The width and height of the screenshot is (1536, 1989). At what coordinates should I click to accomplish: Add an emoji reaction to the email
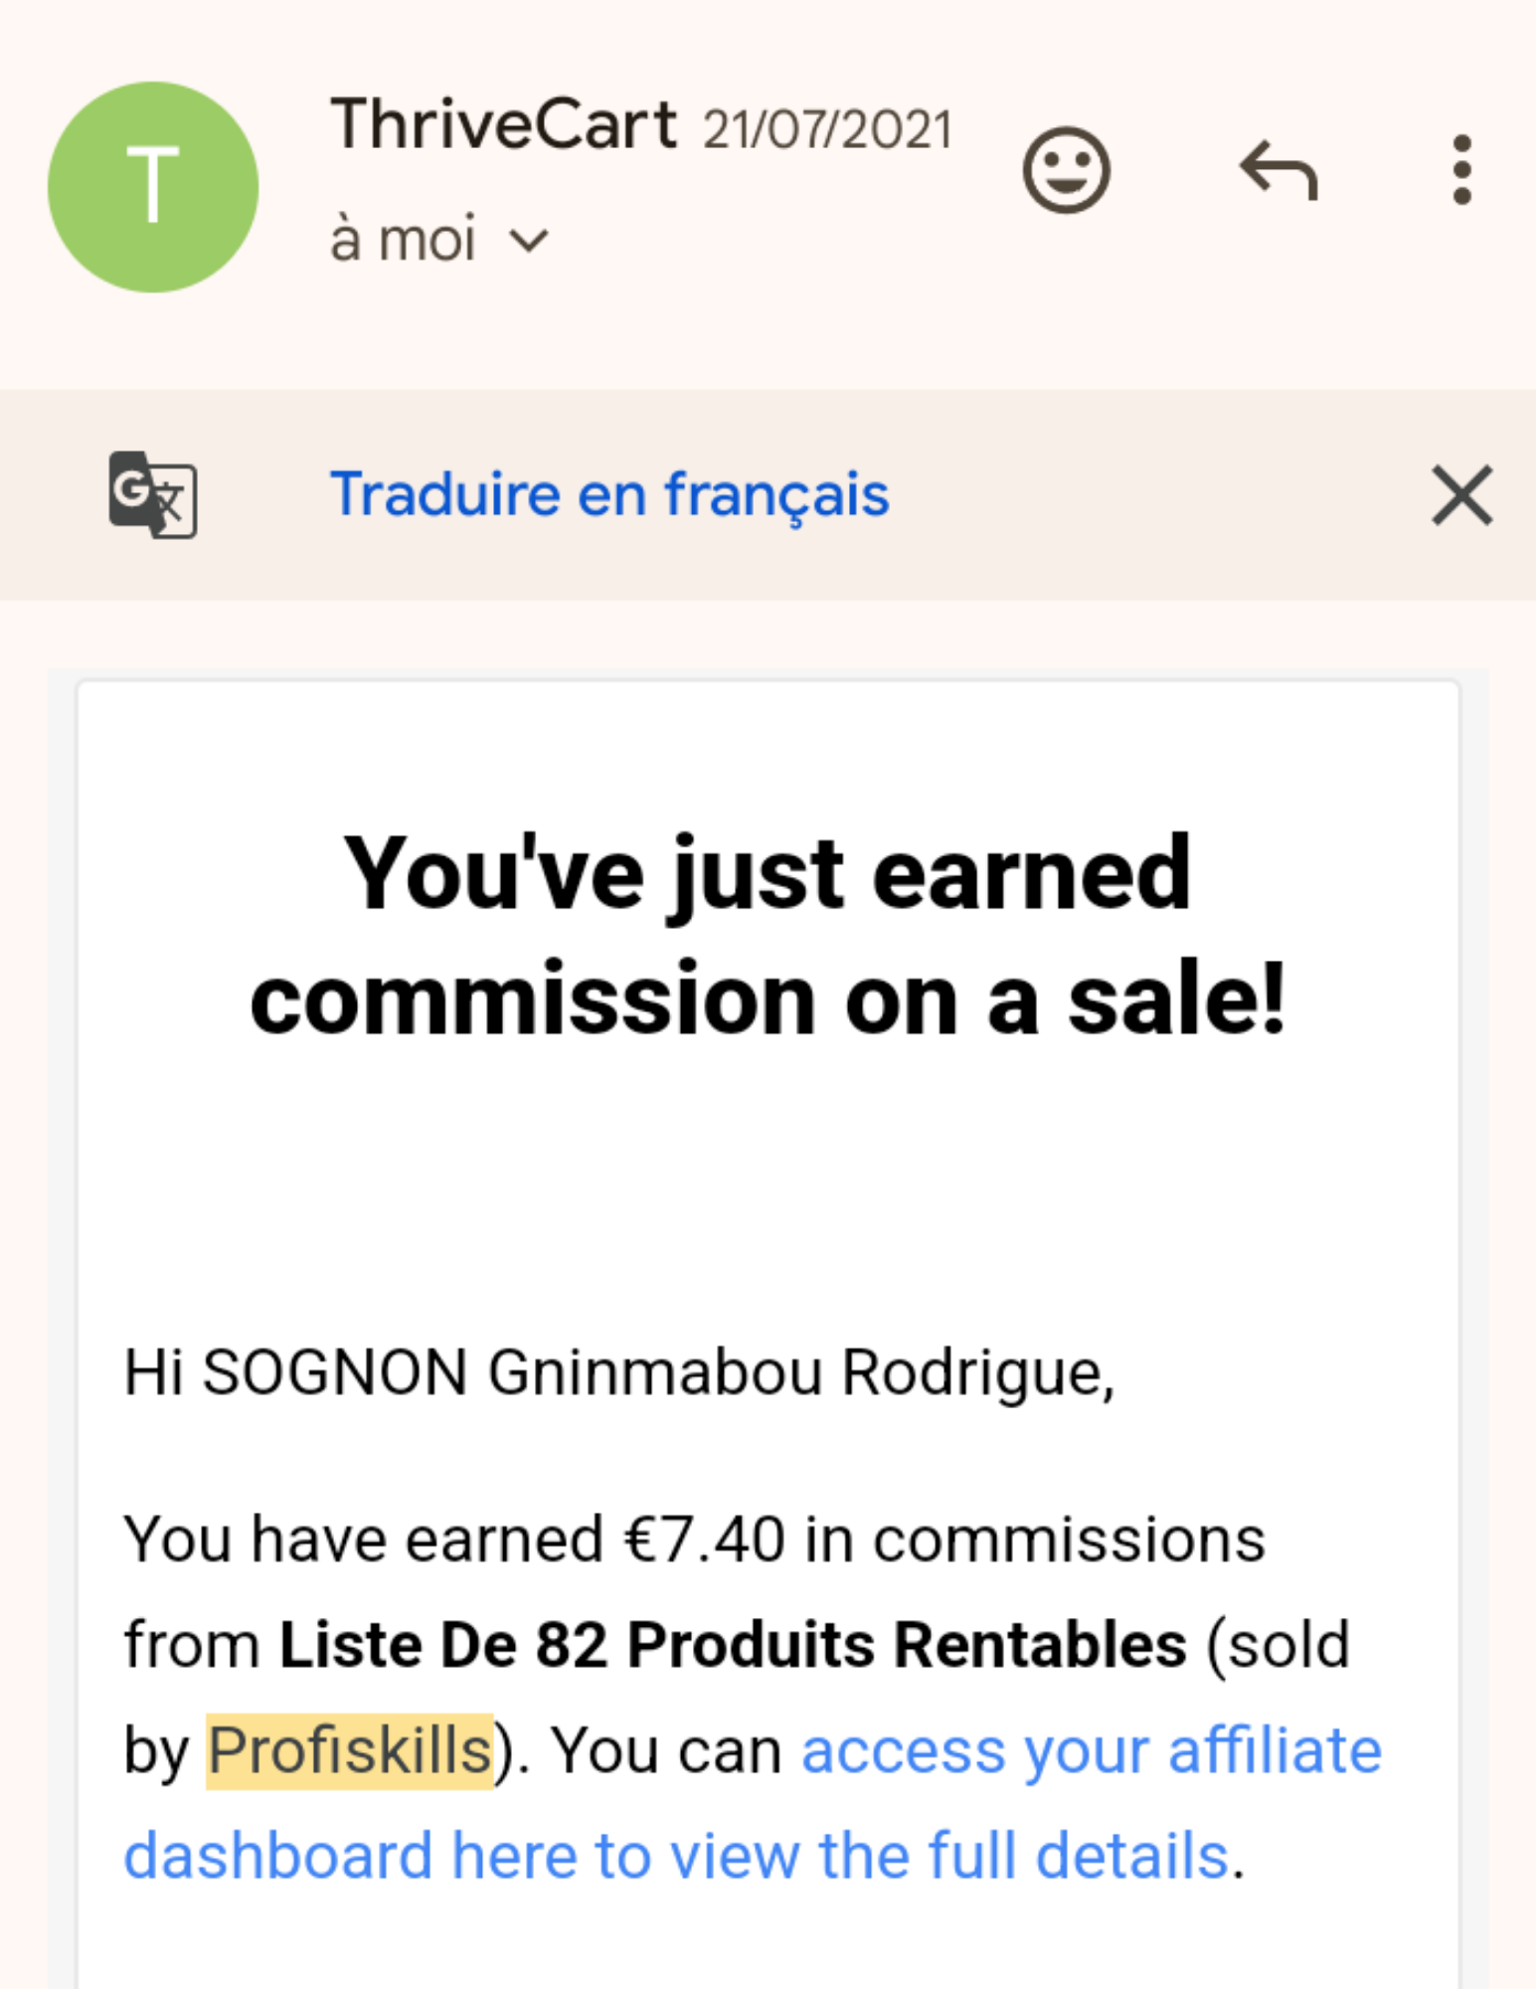pyautogui.click(x=1066, y=170)
